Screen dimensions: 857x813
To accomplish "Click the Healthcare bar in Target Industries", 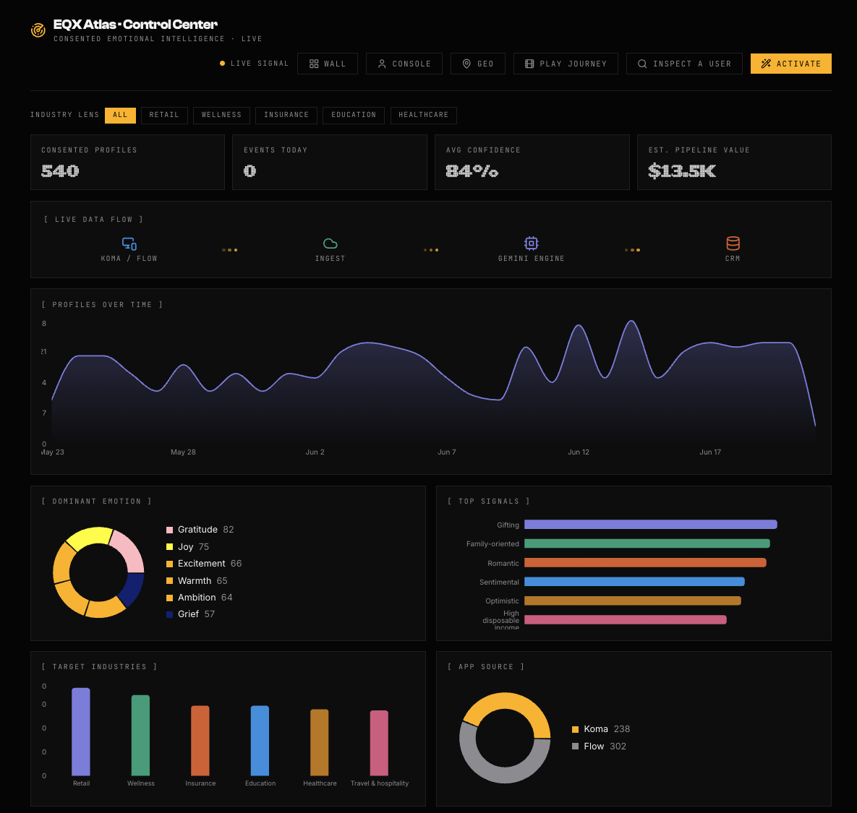I will coord(319,743).
